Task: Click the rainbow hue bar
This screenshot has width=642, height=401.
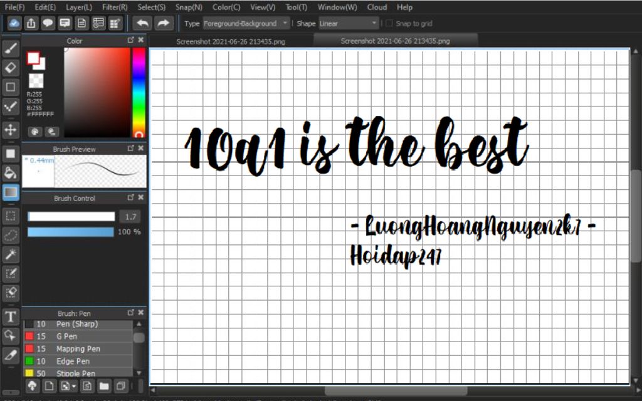Action: (x=139, y=93)
